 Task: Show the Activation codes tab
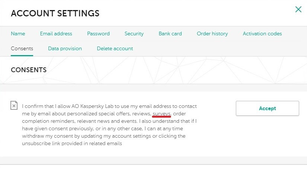point(262,33)
